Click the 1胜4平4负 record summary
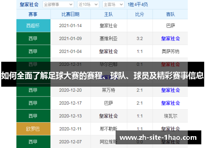Viewport: 205px width, 148px height. click(138, 4)
